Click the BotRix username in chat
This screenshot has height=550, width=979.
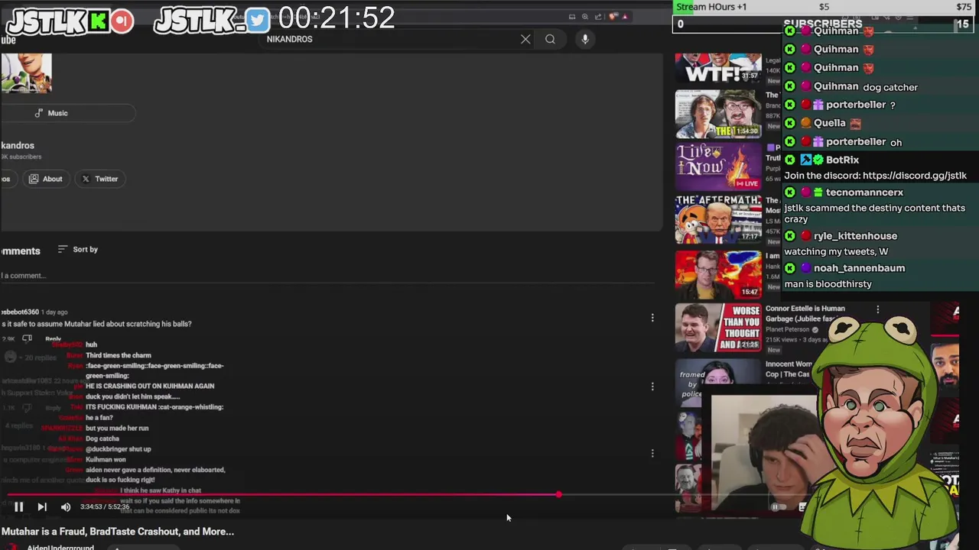point(842,160)
